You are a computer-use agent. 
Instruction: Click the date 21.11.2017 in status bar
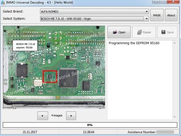pyautogui.click(x=30, y=132)
